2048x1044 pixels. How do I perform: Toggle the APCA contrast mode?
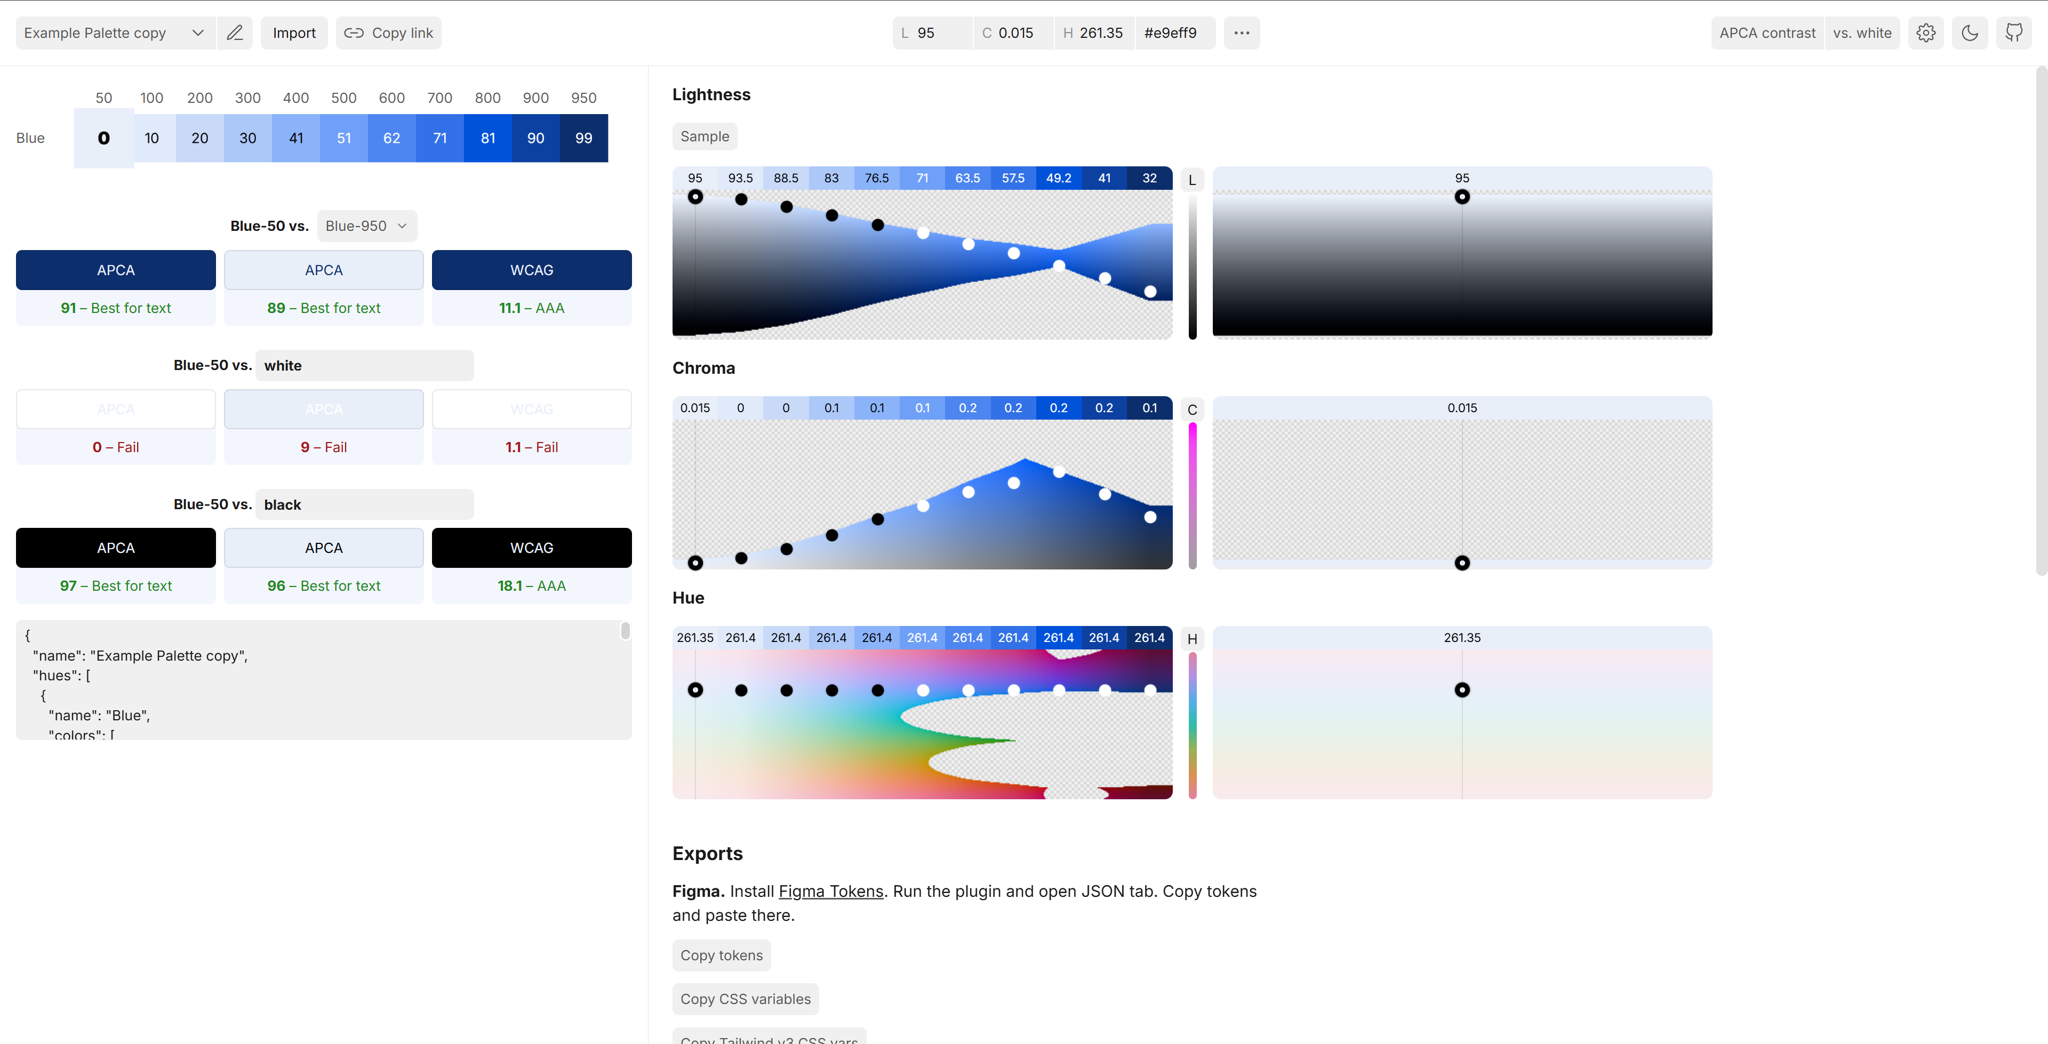point(1766,33)
